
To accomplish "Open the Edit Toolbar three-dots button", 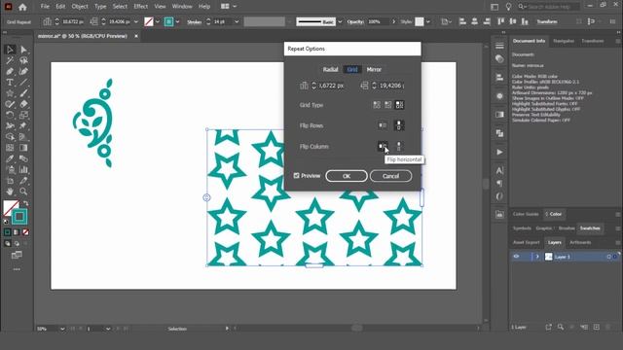I will pyautogui.click(x=17, y=269).
